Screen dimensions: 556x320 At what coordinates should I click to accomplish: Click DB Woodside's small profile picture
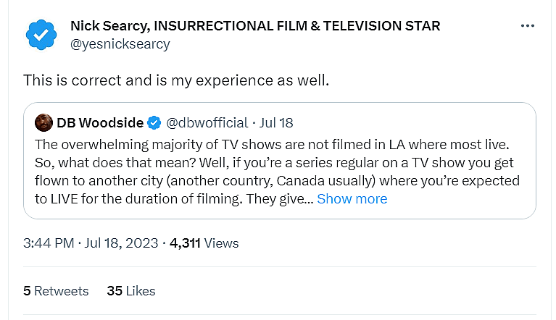[x=43, y=122]
